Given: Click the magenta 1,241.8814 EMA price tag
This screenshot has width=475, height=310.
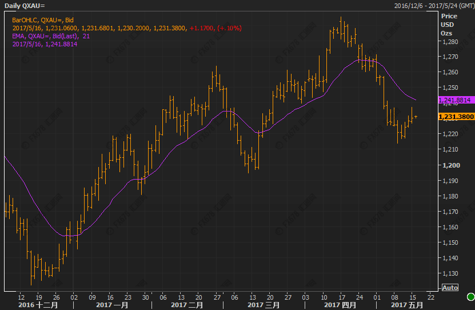Looking at the screenshot, I should pos(456,100).
